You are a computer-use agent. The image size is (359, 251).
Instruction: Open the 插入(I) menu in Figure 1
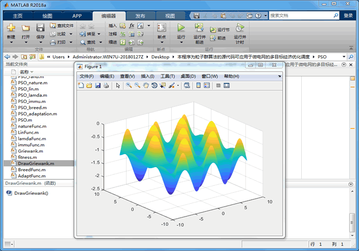[x=148, y=76]
